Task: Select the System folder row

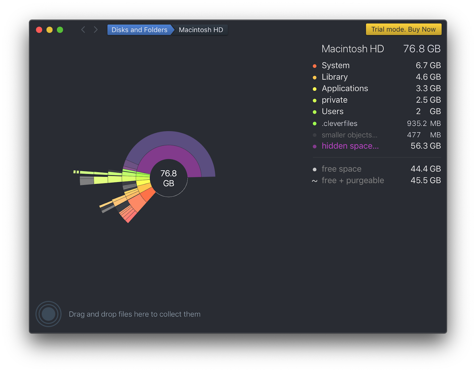Action: pyautogui.click(x=377, y=65)
